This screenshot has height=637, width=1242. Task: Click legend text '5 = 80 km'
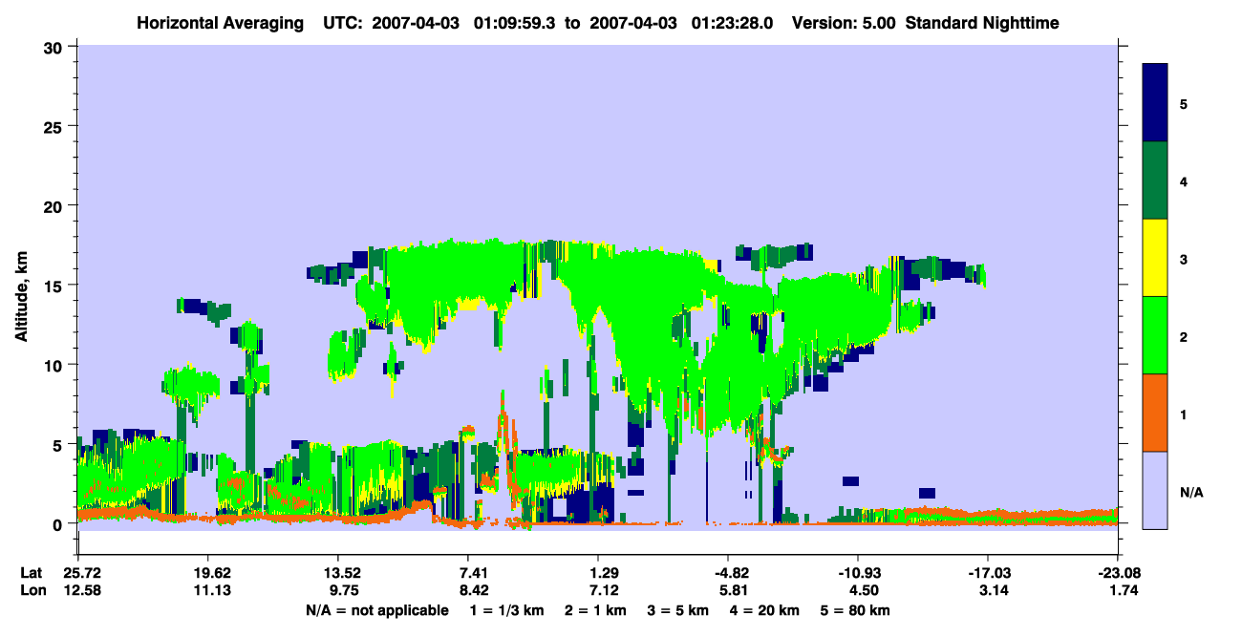[x=855, y=610]
